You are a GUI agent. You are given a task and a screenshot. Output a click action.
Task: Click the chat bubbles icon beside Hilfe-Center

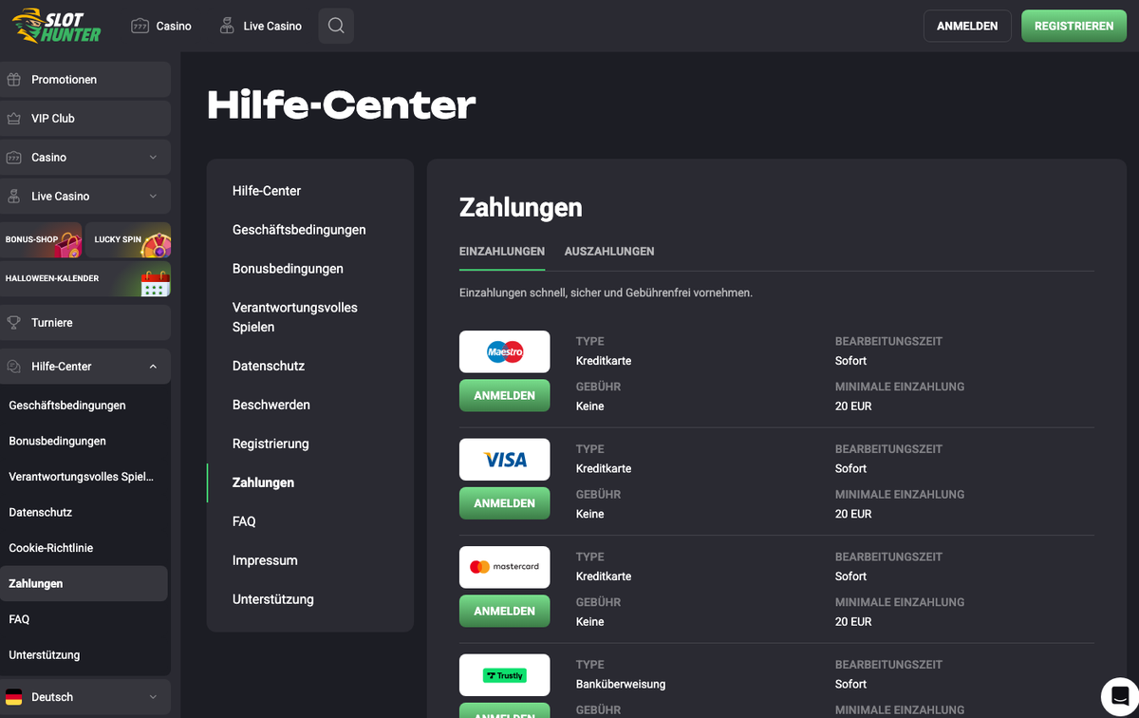tap(14, 367)
